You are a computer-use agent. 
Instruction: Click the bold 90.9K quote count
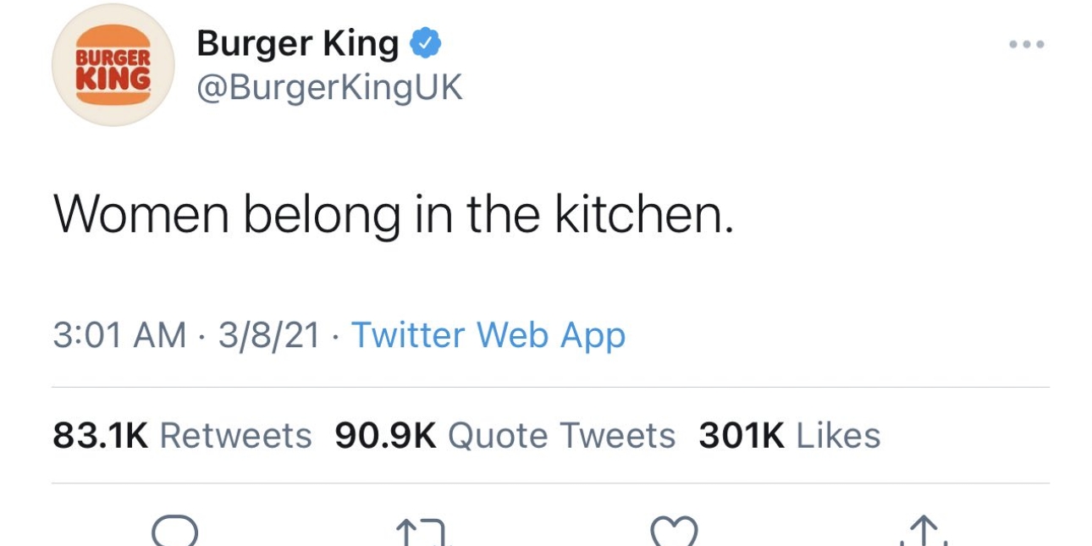tap(385, 436)
